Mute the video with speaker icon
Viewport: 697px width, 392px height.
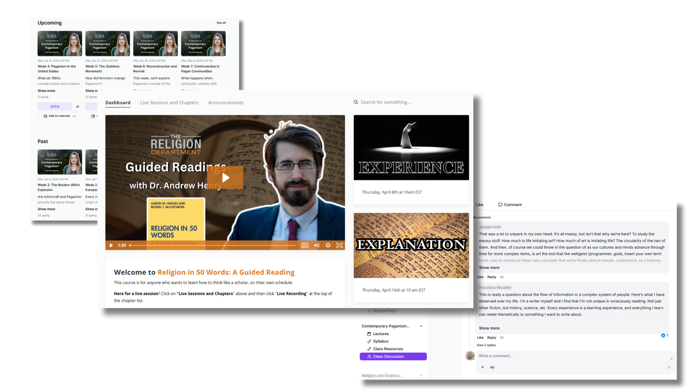pyautogui.click(x=317, y=245)
